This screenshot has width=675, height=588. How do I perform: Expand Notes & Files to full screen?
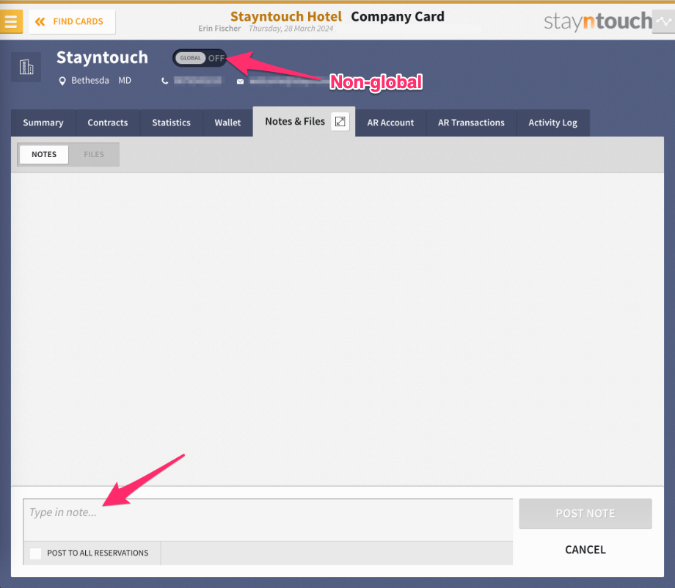[340, 121]
